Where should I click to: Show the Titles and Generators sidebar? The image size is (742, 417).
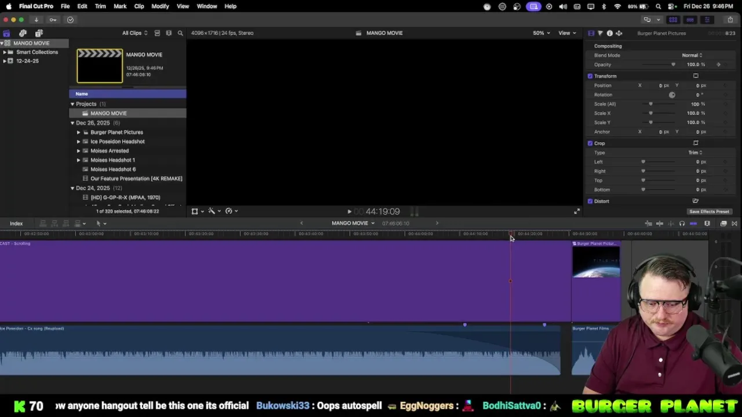coord(39,33)
